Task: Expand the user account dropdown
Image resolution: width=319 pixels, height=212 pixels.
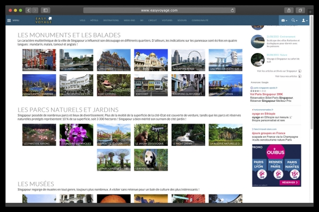Action: [x=305, y=20]
